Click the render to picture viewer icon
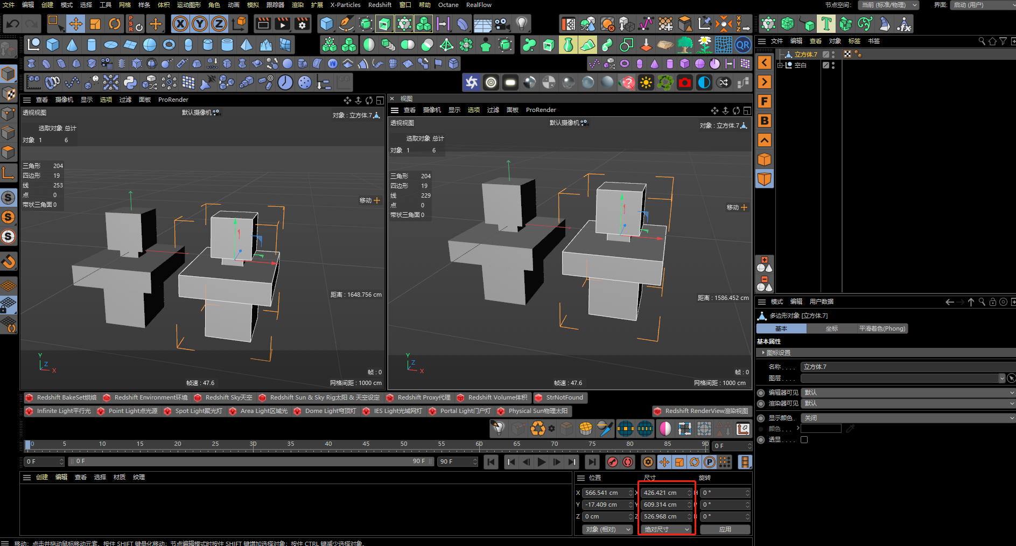This screenshot has width=1016, height=546. pos(283,24)
